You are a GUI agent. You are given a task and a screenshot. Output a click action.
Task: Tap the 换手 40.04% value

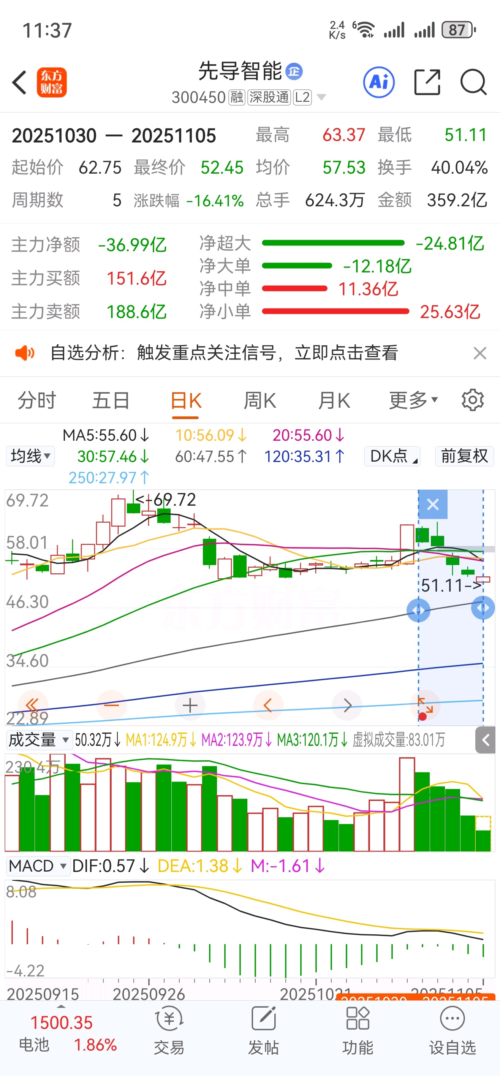click(459, 168)
